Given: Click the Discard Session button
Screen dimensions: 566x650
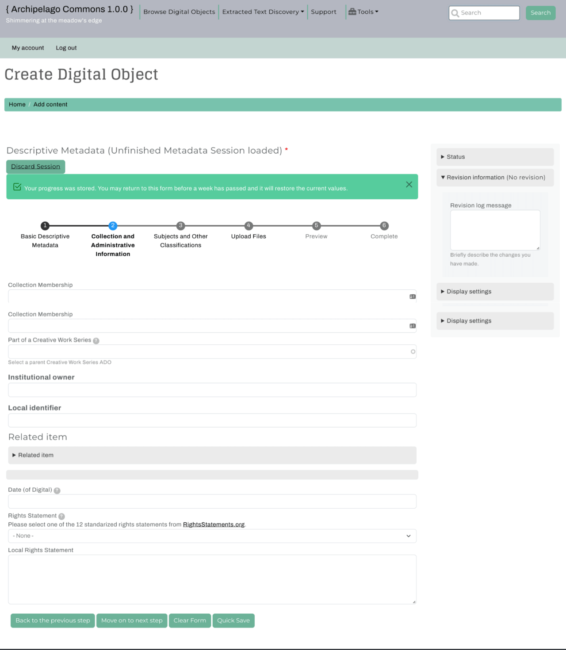Looking at the screenshot, I should [x=35, y=167].
